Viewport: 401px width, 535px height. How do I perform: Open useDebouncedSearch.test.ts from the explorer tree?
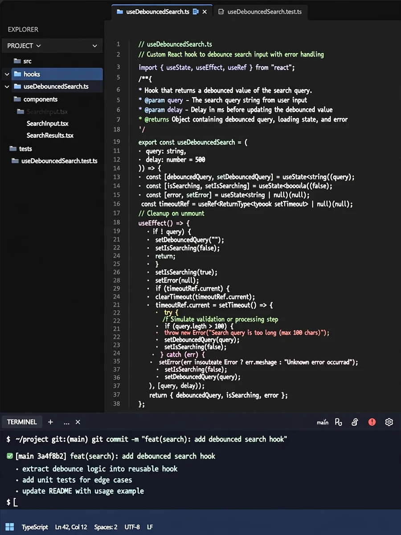click(x=59, y=160)
